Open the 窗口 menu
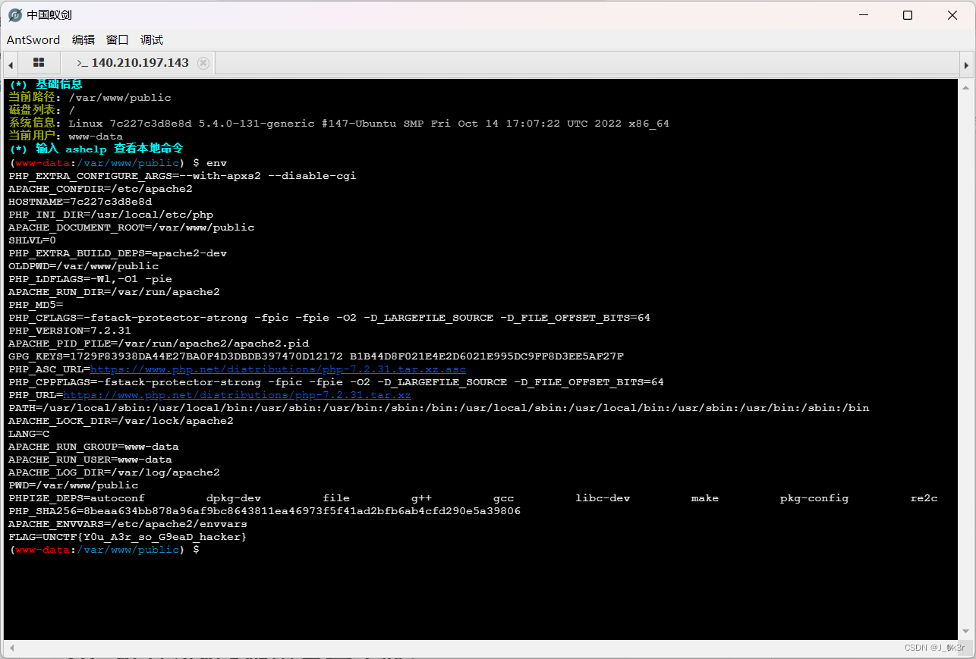The width and height of the screenshot is (976, 659). point(118,39)
